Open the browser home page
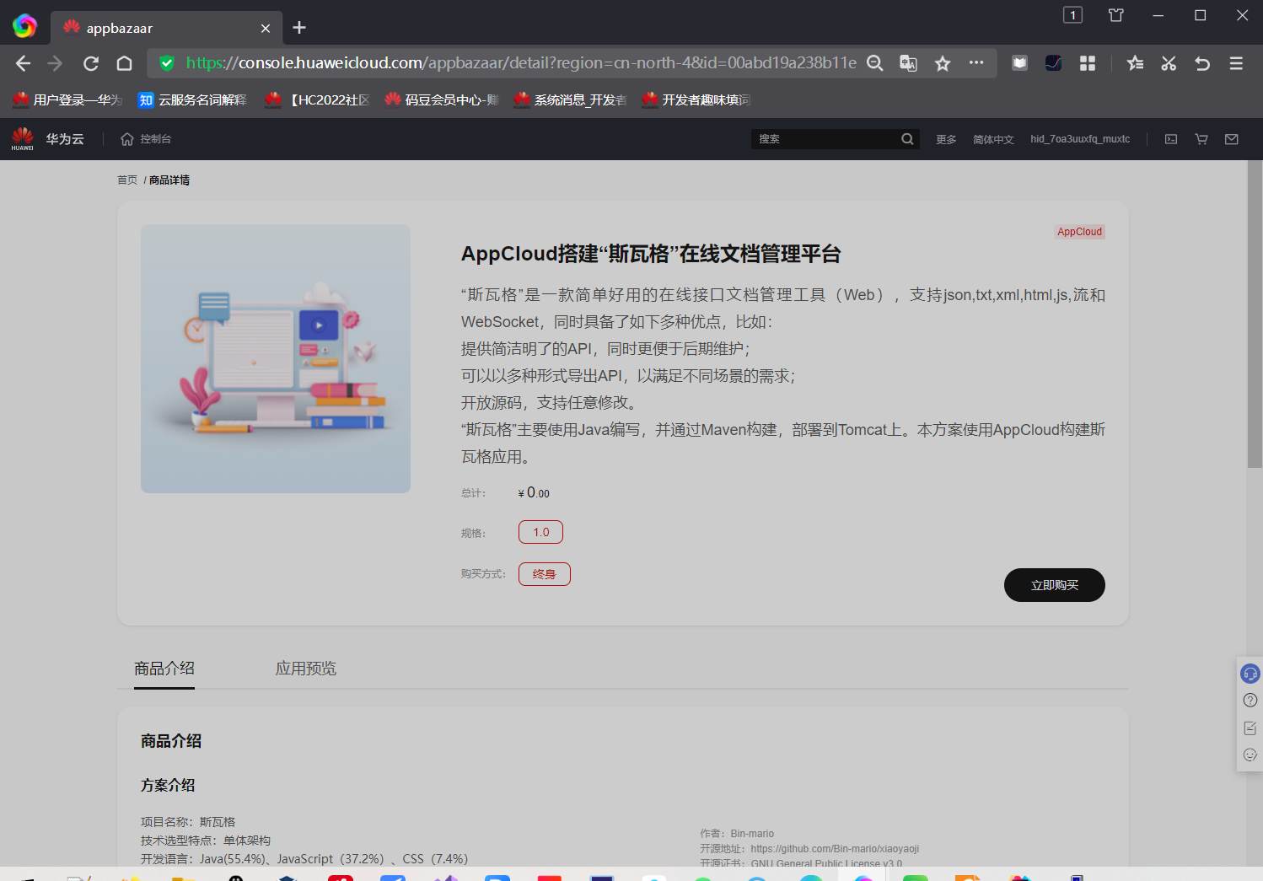 125,63
